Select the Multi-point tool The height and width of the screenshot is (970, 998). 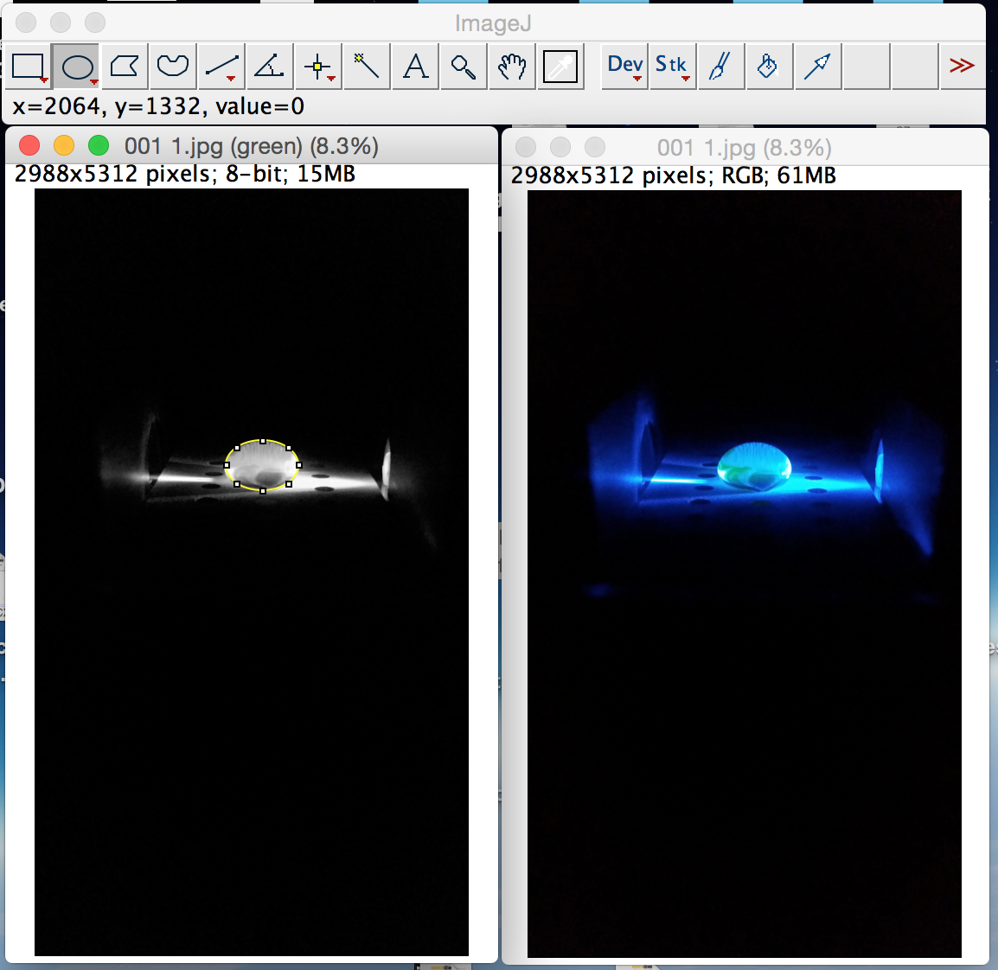pyautogui.click(x=318, y=67)
